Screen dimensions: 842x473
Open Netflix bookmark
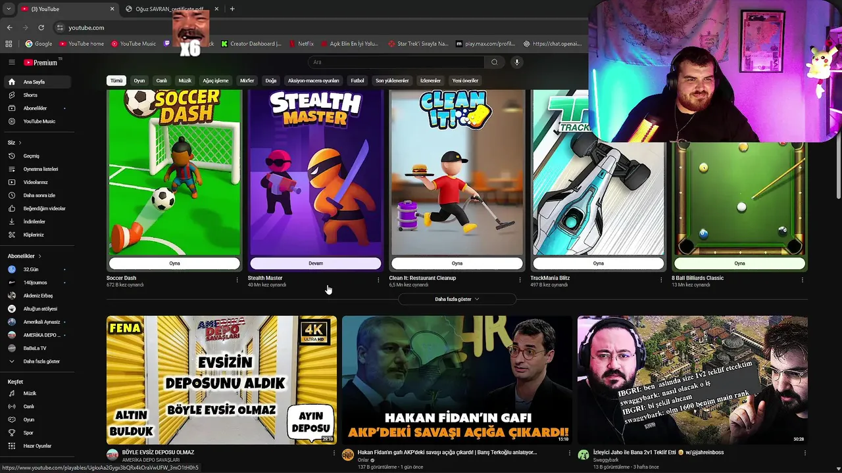[301, 44]
